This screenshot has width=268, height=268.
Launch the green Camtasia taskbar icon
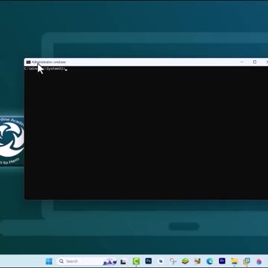pyautogui.click(x=136, y=261)
